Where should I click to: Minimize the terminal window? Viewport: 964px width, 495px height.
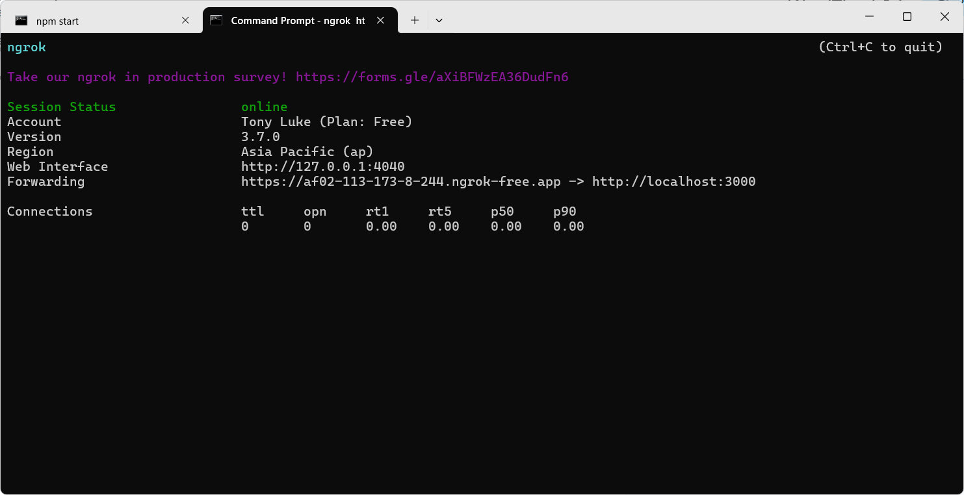870,17
